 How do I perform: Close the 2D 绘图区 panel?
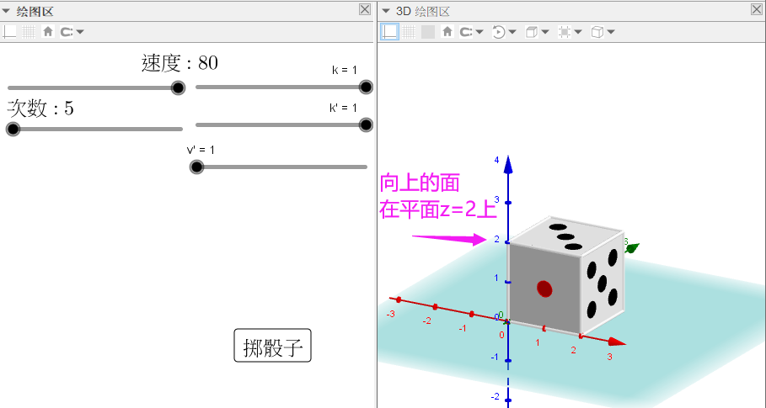pos(364,9)
